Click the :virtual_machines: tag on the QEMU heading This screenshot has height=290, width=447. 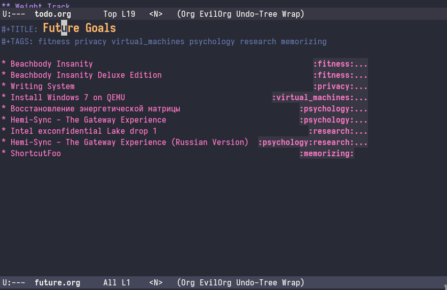pyautogui.click(x=313, y=98)
